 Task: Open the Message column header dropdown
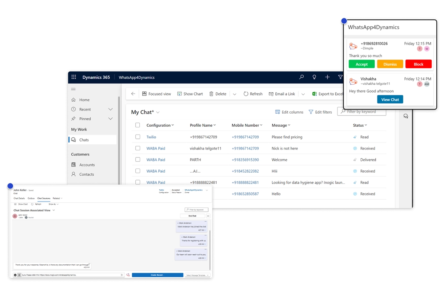pos(281,125)
